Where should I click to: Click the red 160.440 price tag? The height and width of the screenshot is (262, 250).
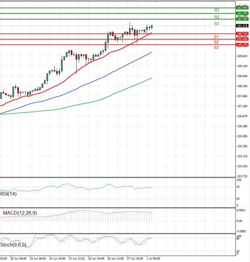242,39
